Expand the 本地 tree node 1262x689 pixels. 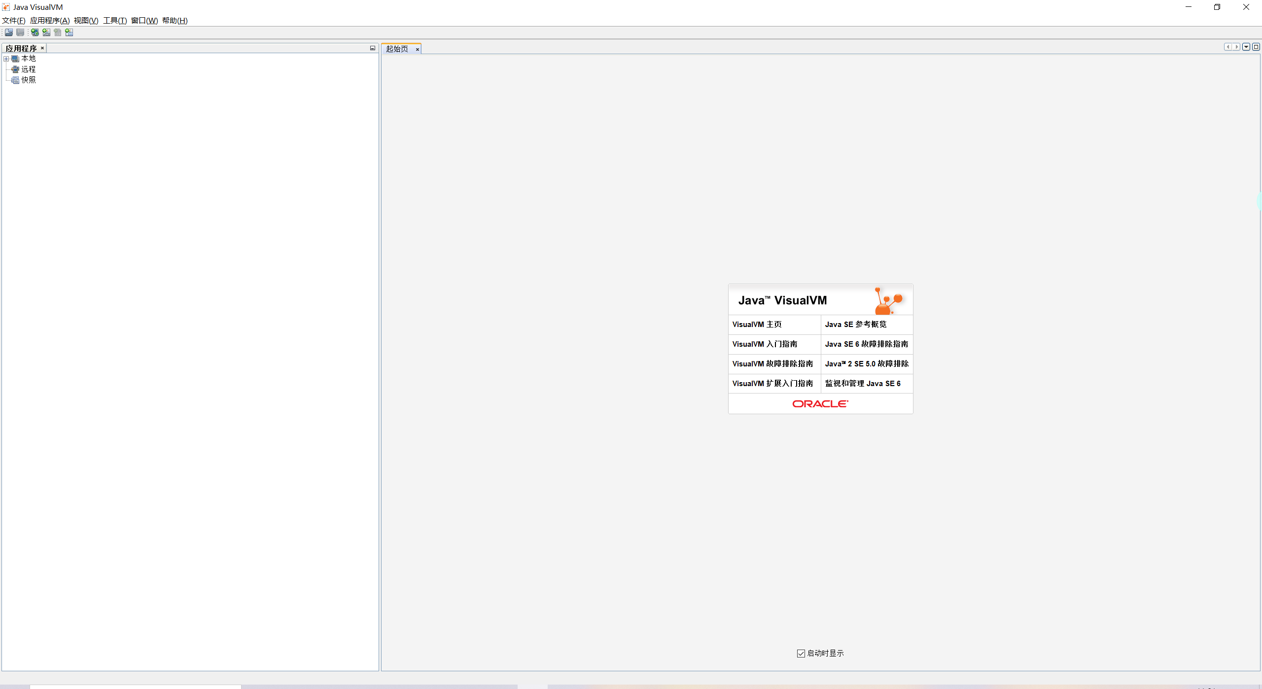pyautogui.click(x=6, y=59)
